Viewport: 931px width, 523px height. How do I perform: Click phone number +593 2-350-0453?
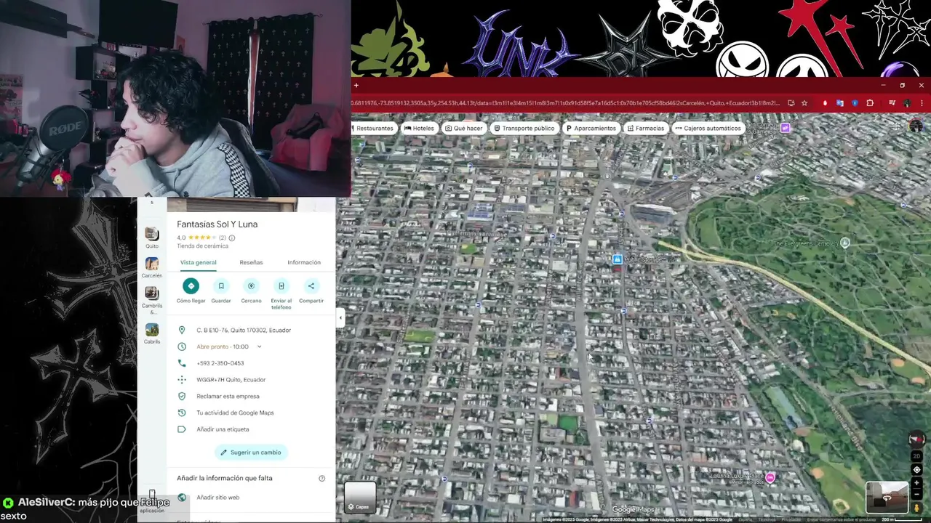(x=220, y=363)
